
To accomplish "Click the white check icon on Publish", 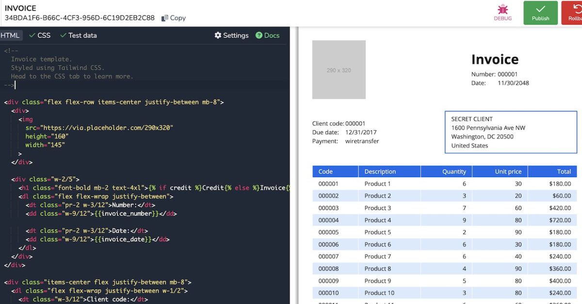I will pos(540,9).
